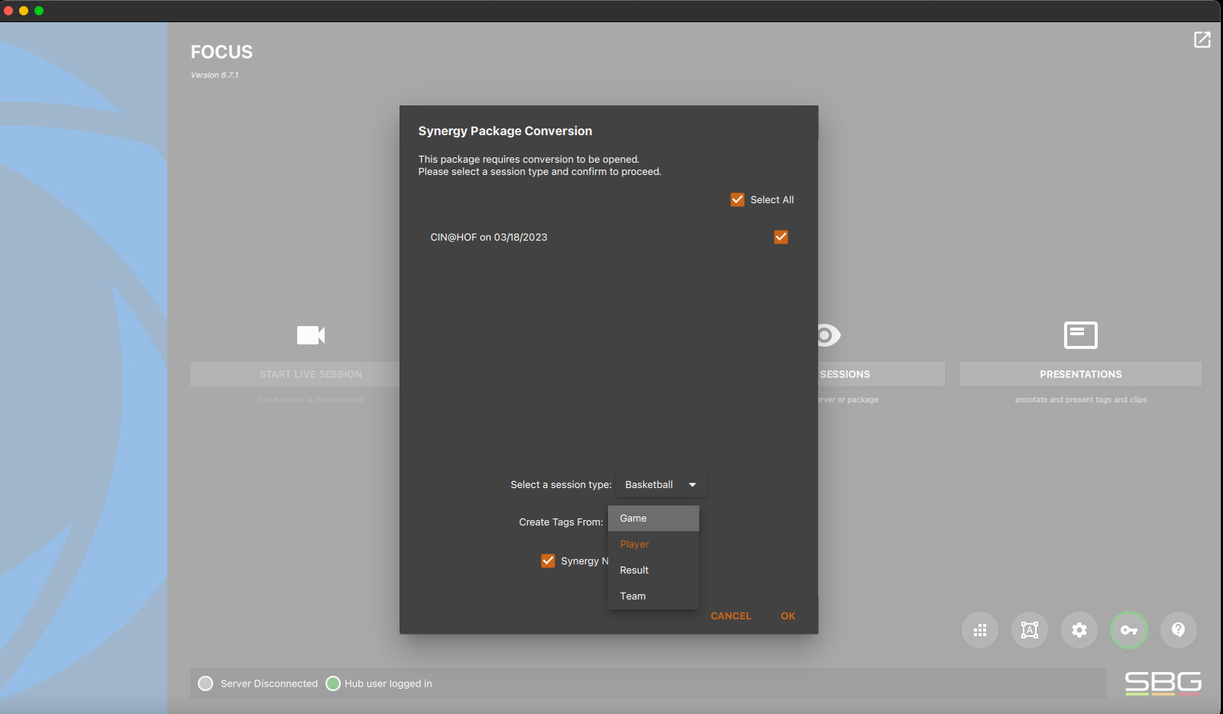
Task: Confirm the conversion with OK
Action: pyautogui.click(x=788, y=616)
